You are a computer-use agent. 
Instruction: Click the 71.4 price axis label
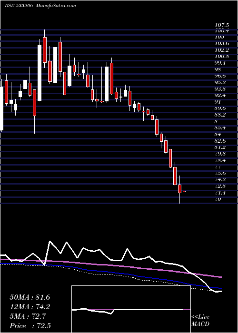pos(220,193)
